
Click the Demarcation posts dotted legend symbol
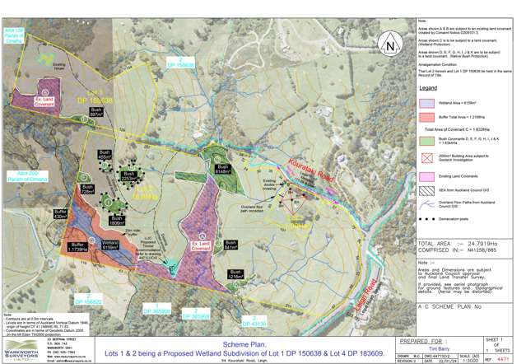[x=426, y=220]
